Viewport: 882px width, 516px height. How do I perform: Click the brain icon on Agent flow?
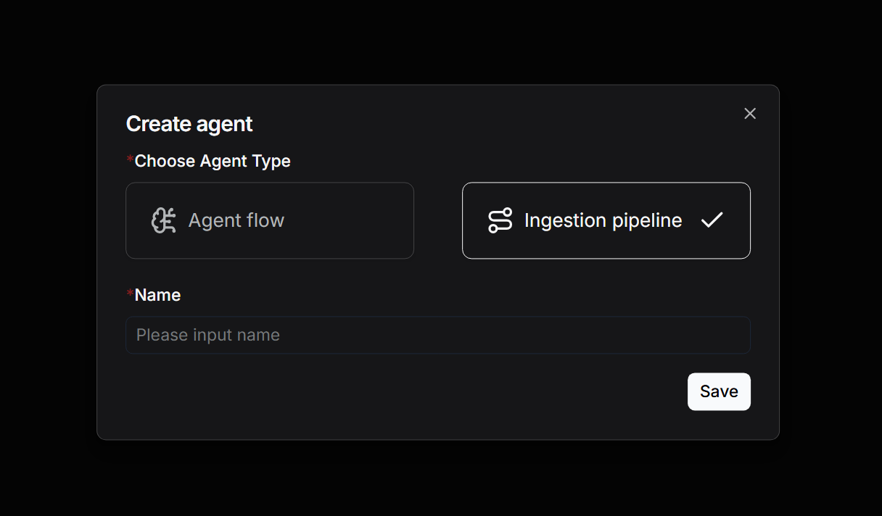(163, 220)
